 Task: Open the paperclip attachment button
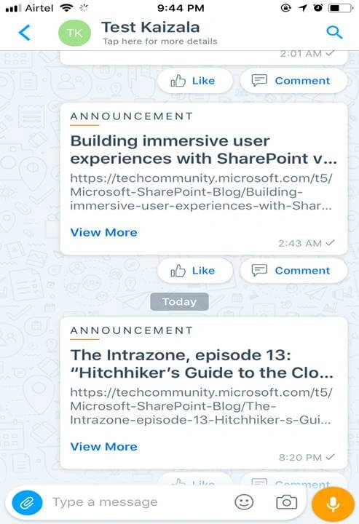[x=27, y=502]
